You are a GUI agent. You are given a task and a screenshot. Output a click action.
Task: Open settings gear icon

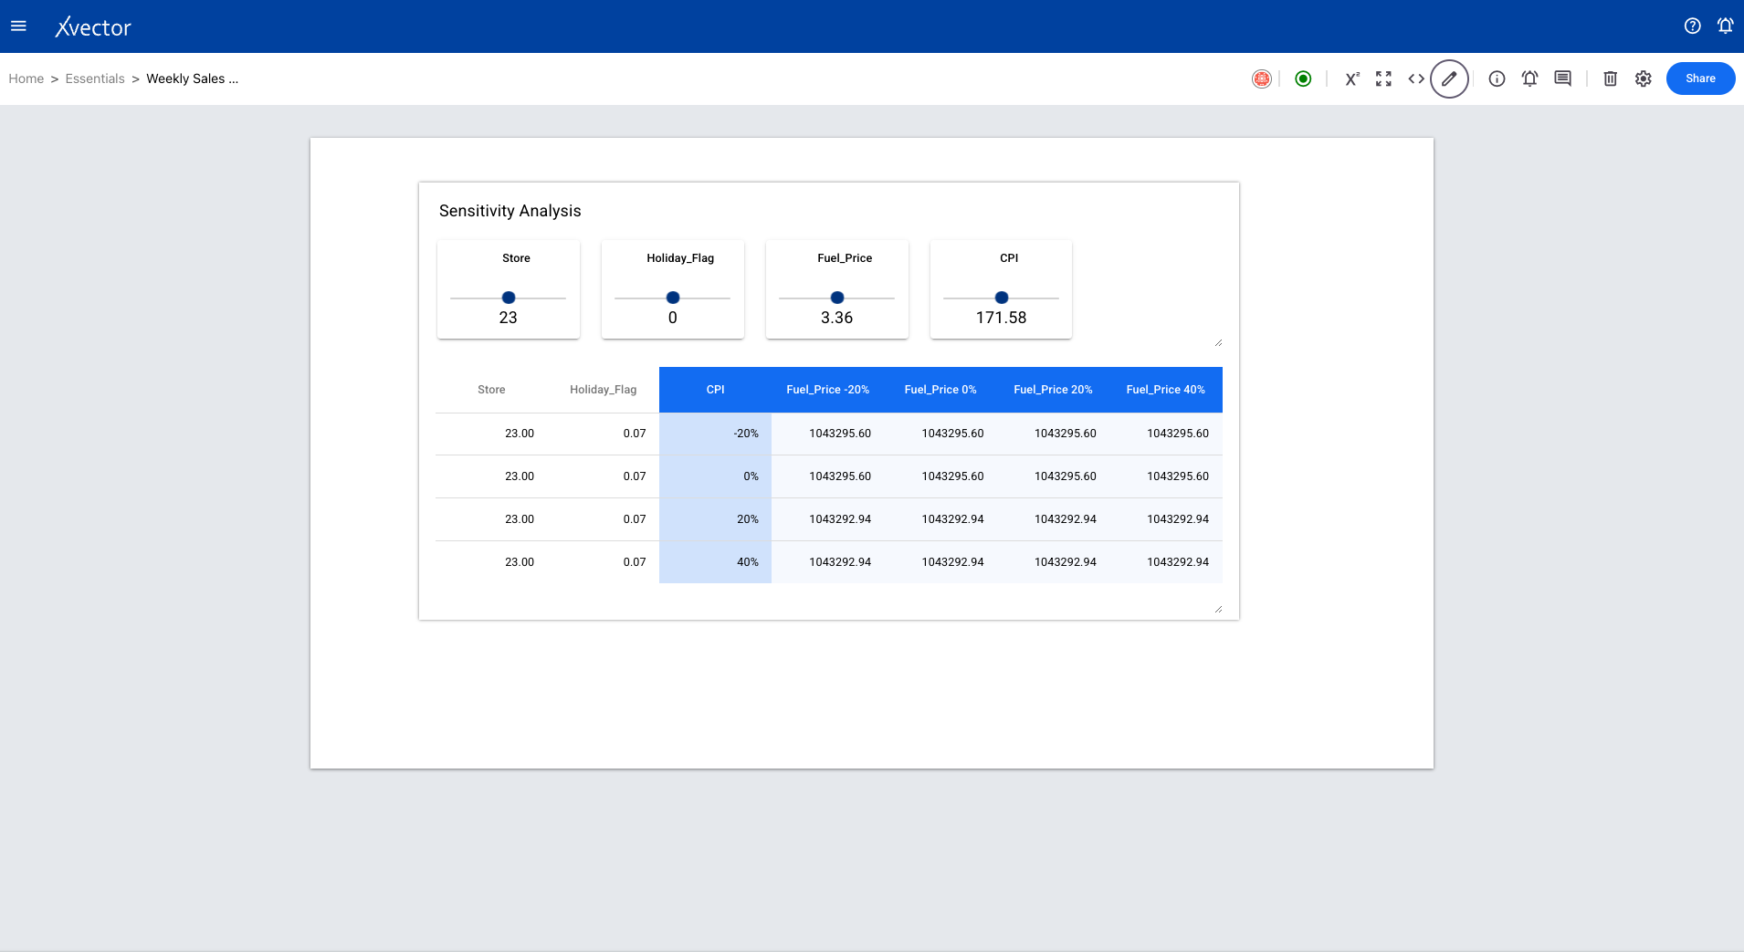click(x=1643, y=78)
